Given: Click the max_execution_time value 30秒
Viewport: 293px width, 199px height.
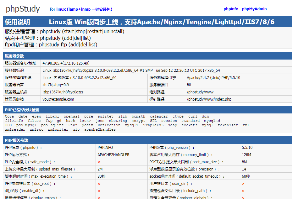Looking at the screenshot, I should pos(102,176).
